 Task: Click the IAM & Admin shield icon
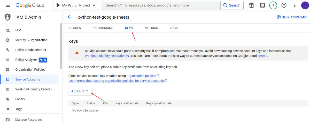pos(8,17)
